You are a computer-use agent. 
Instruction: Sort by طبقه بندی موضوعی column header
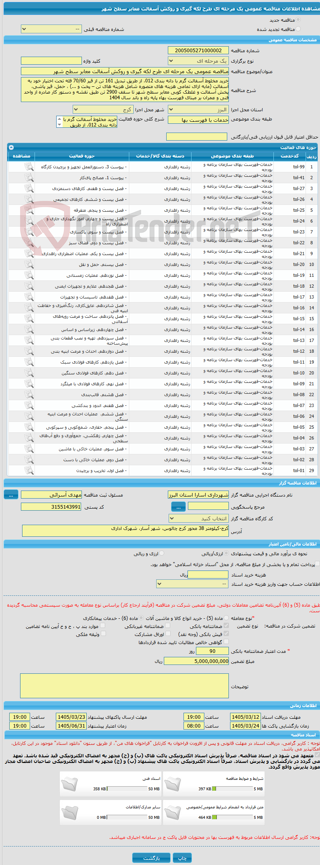[x=232, y=156]
